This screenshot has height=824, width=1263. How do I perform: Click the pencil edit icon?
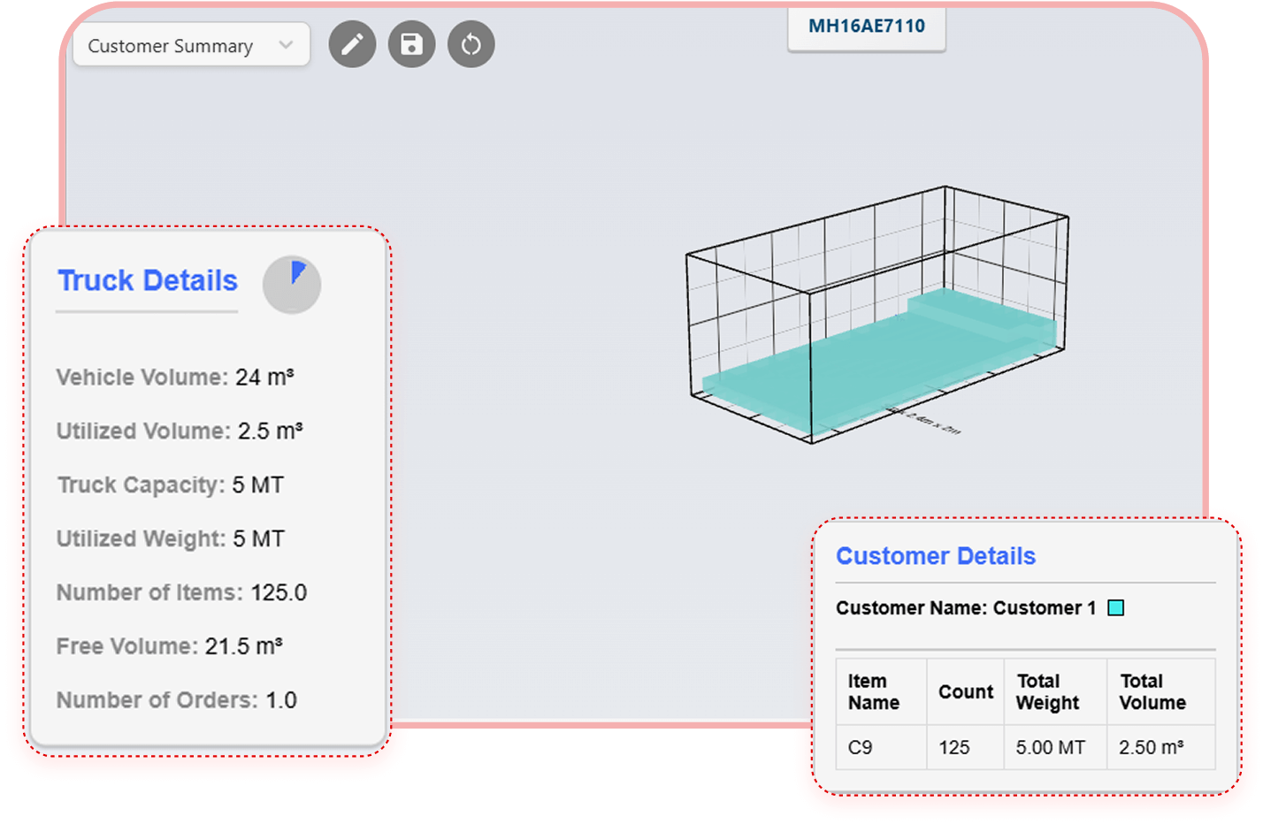coord(352,44)
